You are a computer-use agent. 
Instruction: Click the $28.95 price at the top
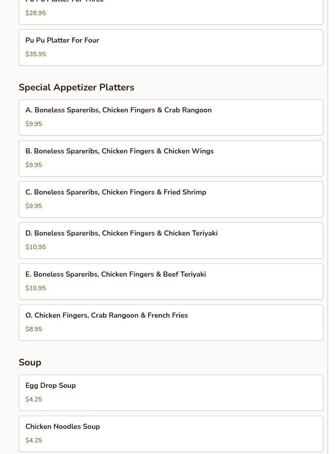(35, 13)
